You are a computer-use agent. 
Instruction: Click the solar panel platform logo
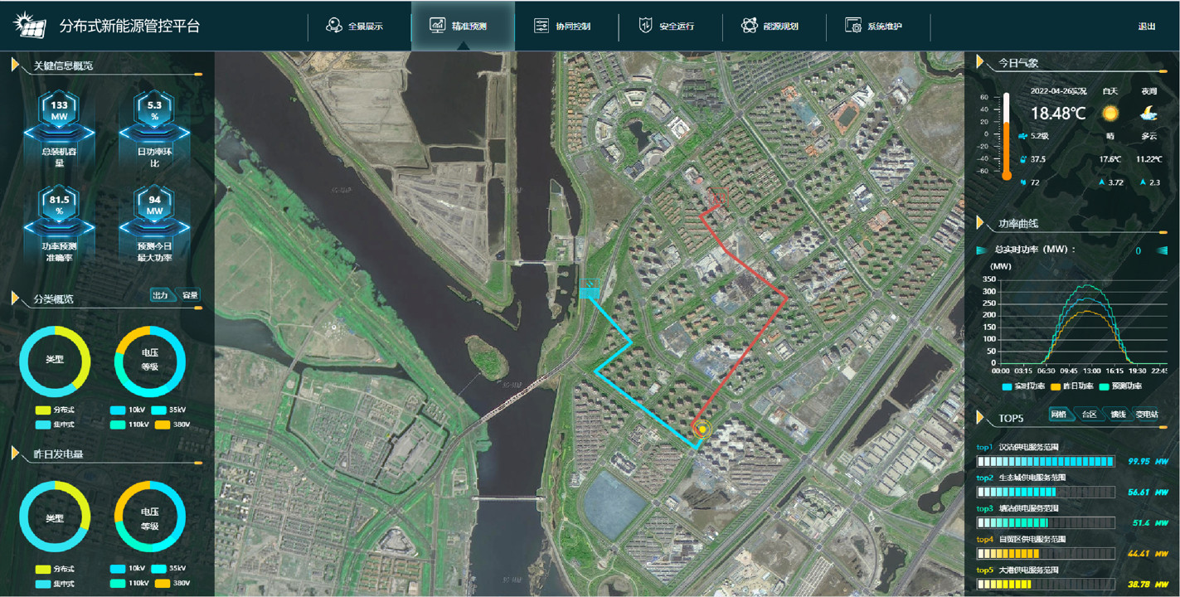tap(31, 26)
